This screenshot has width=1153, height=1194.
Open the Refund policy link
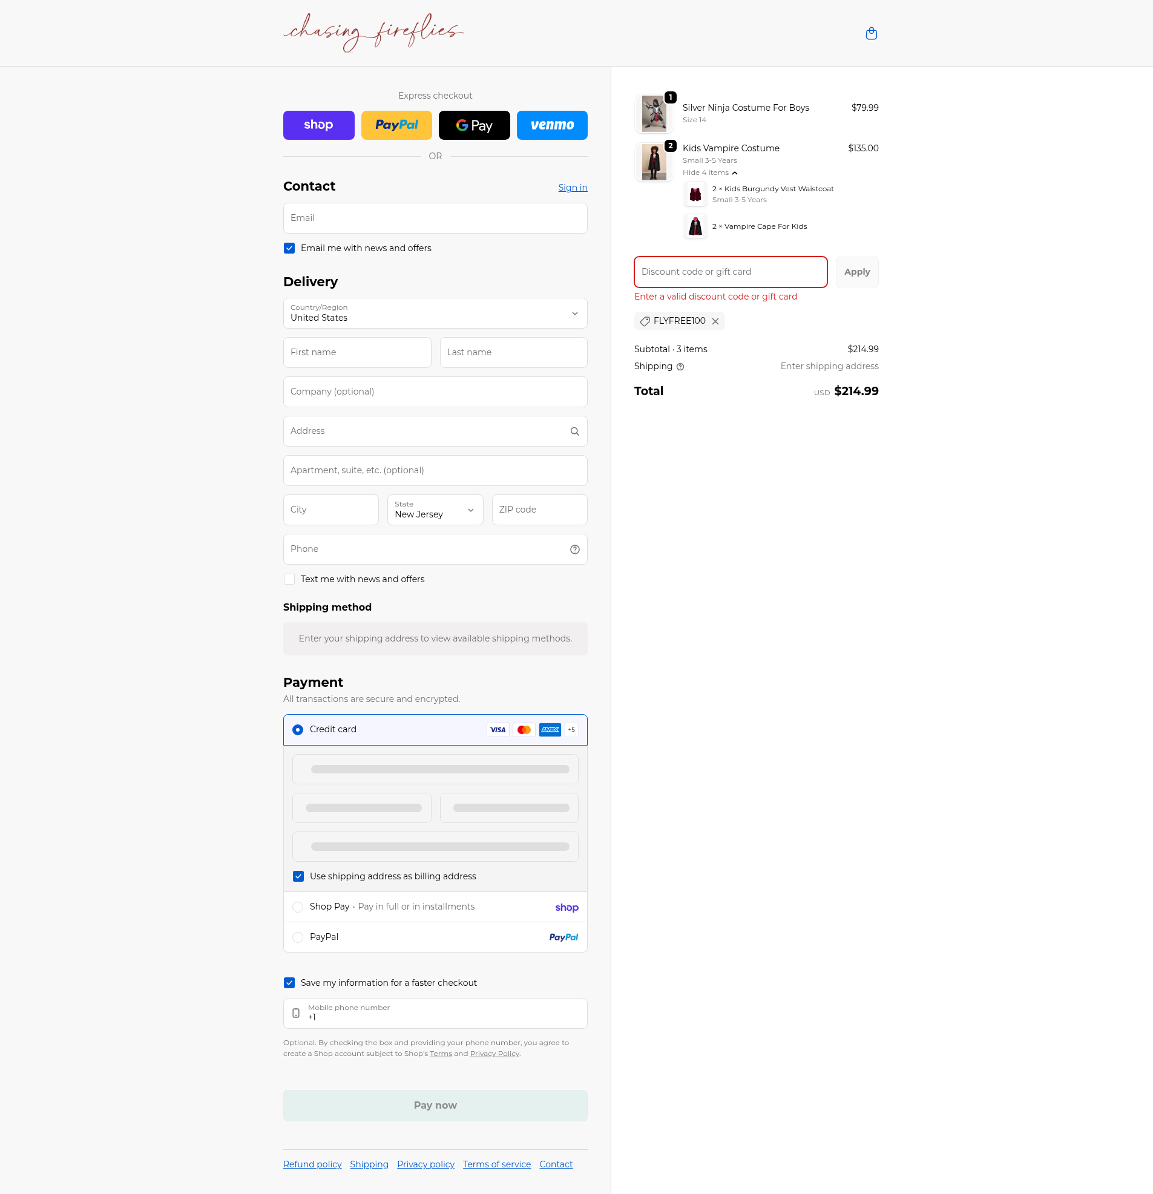click(312, 1164)
